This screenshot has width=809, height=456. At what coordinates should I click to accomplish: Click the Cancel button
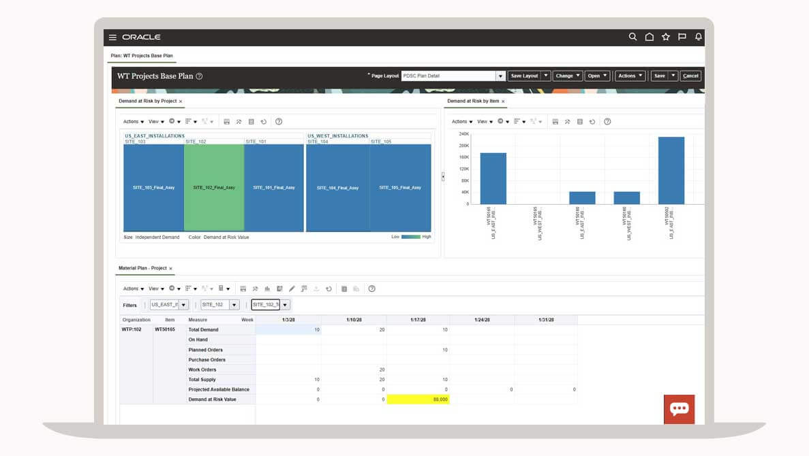tap(690, 76)
